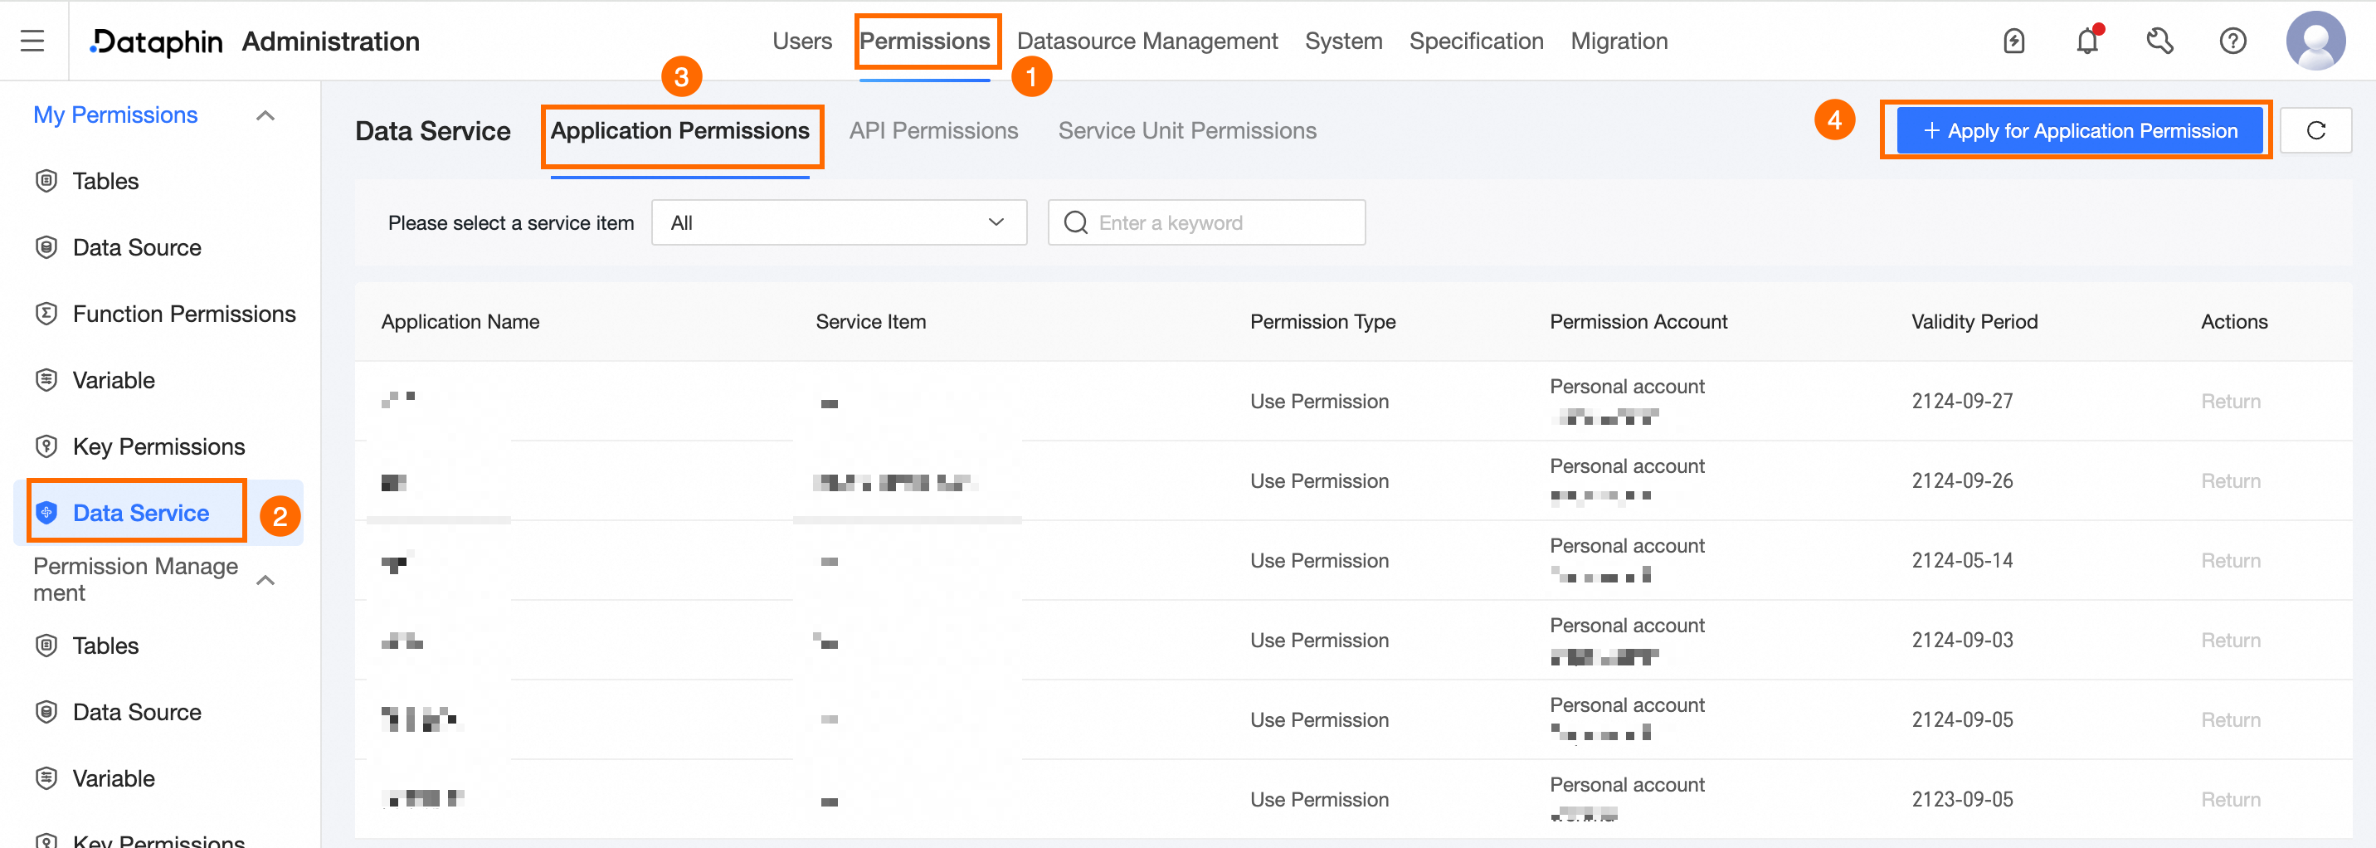
Task: Go to the Migration menu
Action: pos(1619,41)
